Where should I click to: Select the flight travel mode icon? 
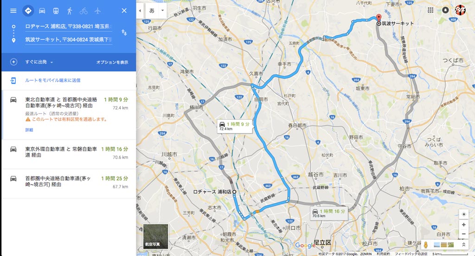pos(97,11)
